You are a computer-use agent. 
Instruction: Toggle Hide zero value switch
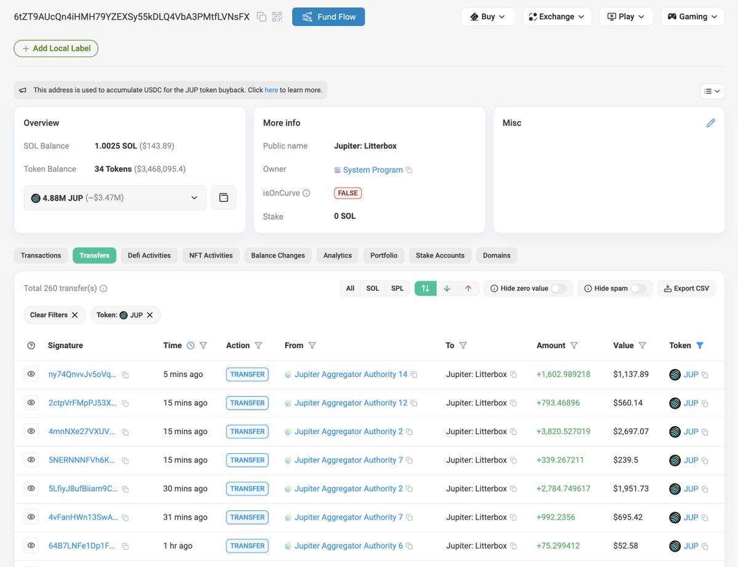pyautogui.click(x=558, y=288)
